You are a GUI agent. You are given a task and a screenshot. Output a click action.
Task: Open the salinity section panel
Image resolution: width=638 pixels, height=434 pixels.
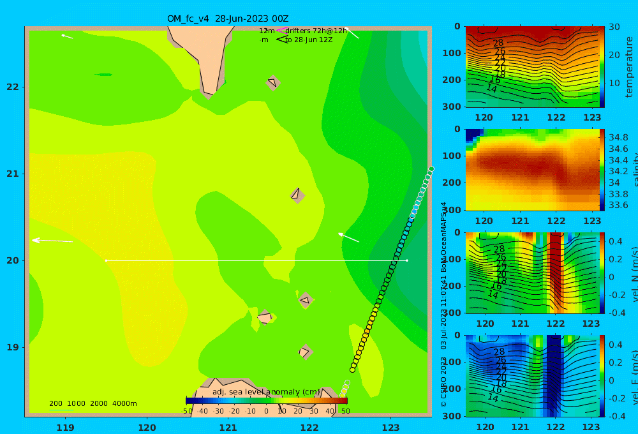pos(532,170)
